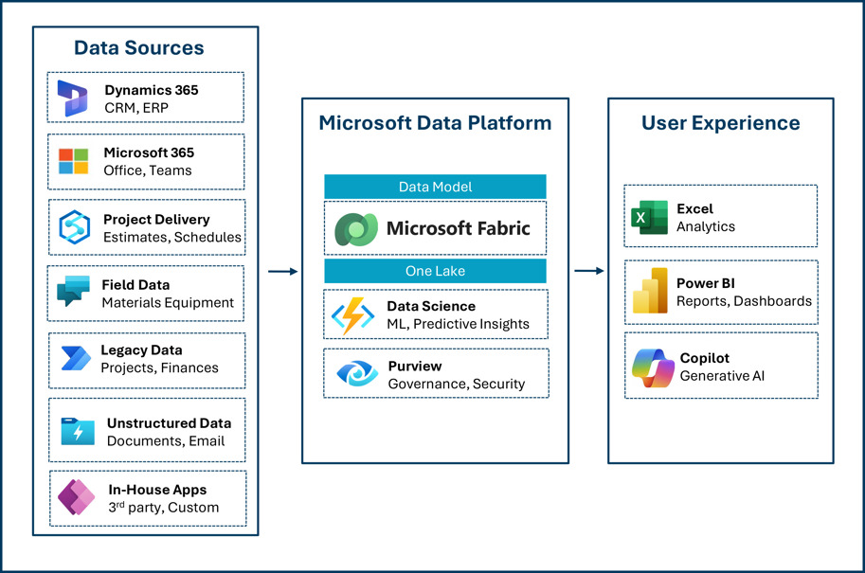The width and height of the screenshot is (865, 573).
Task: Select the Microsoft 365 four-square logo
Action: coord(73,161)
